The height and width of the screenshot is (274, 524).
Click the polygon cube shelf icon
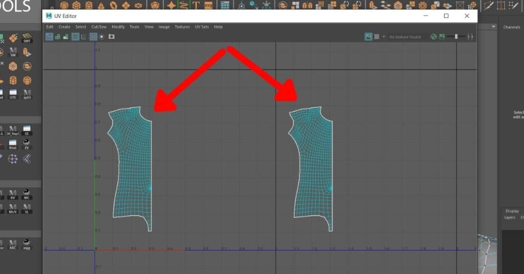pyautogui.click(x=77, y=5)
